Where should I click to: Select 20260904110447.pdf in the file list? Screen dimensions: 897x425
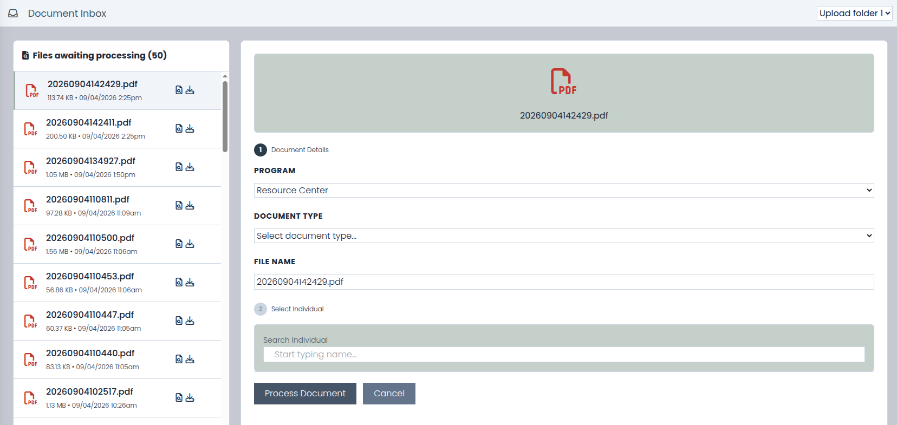(117, 321)
